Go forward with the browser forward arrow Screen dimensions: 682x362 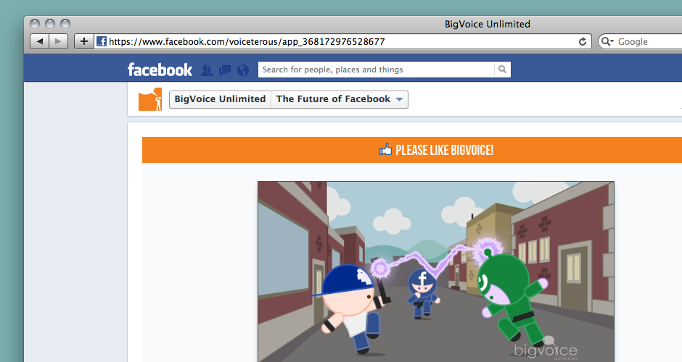pos(58,42)
